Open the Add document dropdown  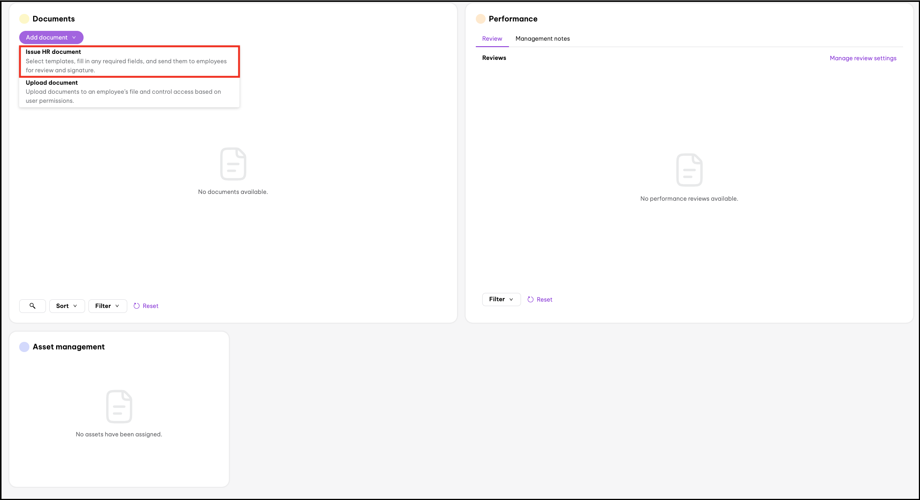(51, 37)
